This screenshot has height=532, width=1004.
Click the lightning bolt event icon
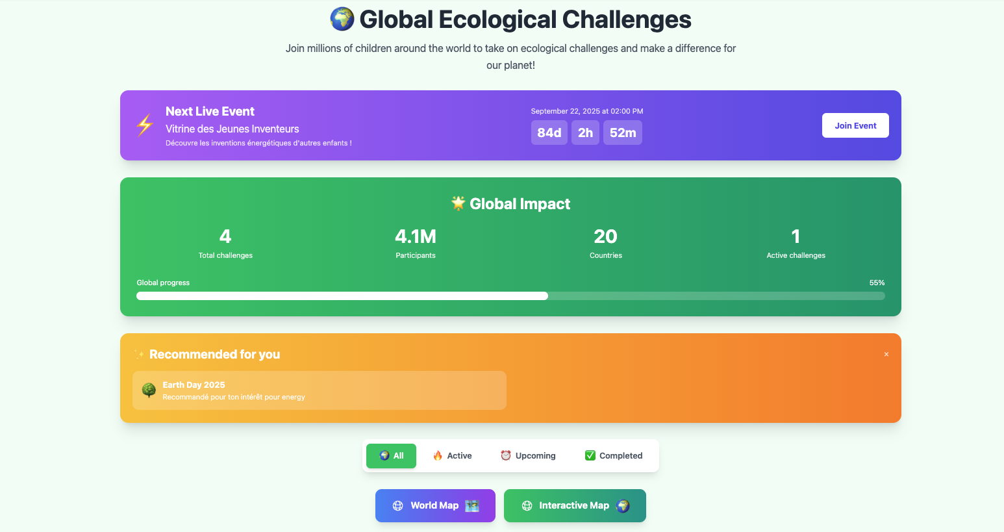point(145,125)
